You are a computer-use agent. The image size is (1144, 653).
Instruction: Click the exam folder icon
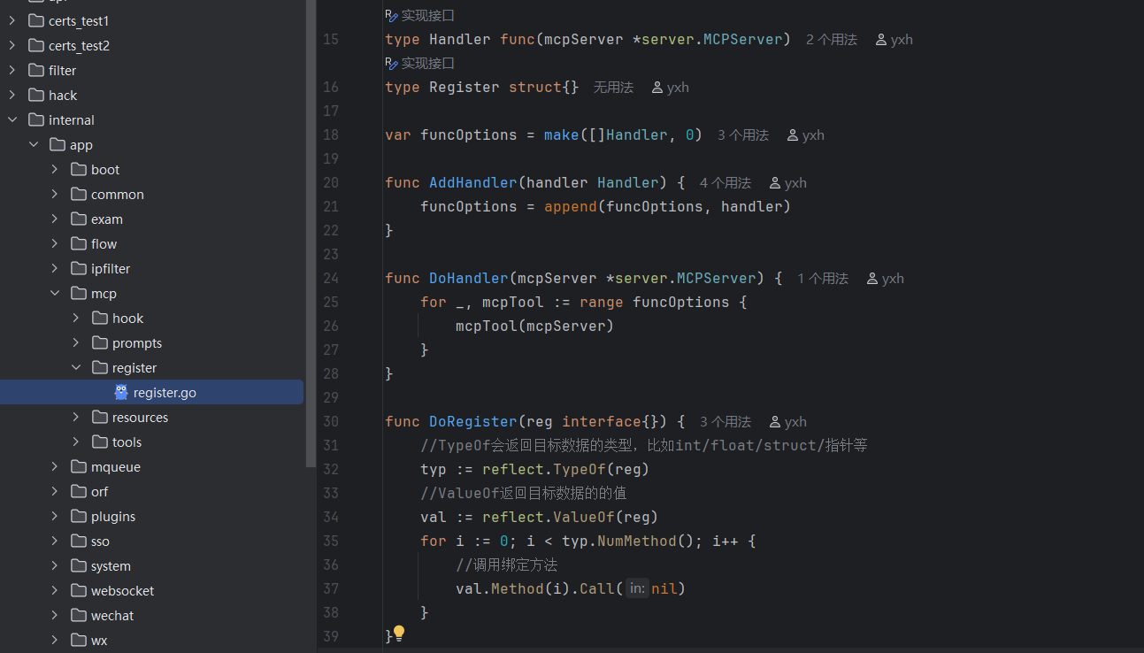[x=79, y=219]
